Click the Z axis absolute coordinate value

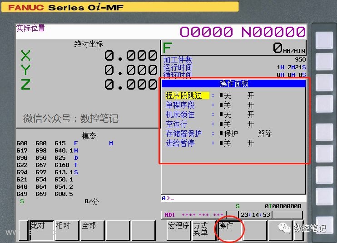[x=131, y=84]
